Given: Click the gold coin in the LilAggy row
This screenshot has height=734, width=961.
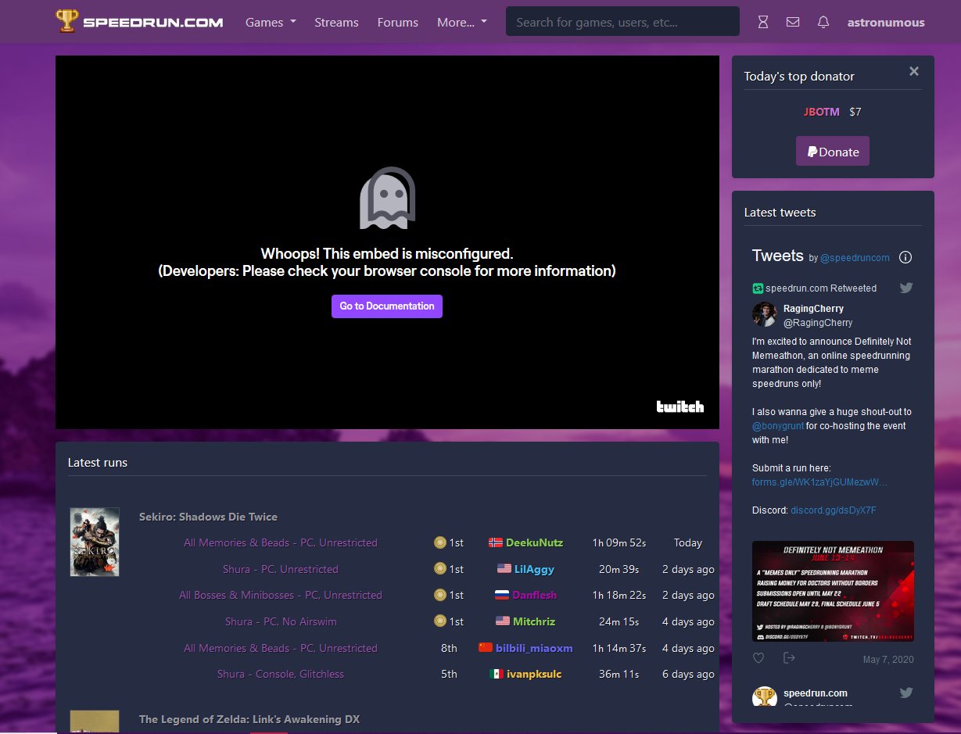Looking at the screenshot, I should 440,569.
